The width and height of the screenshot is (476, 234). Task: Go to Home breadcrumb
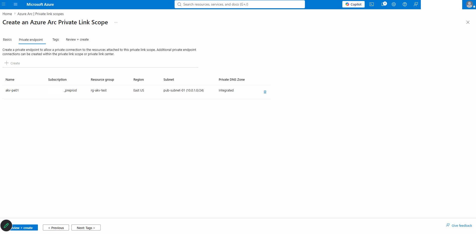click(x=7, y=14)
